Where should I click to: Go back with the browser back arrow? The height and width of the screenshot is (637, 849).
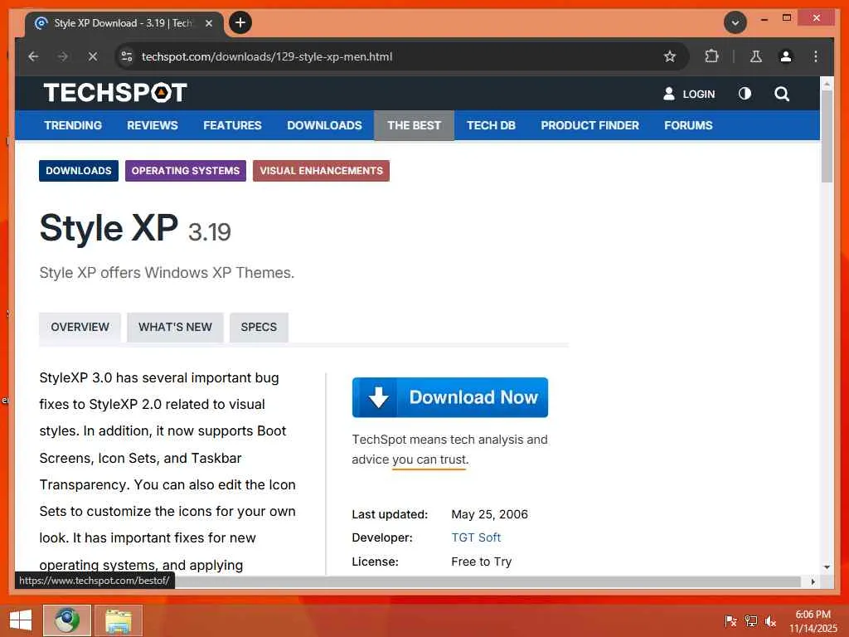(33, 56)
